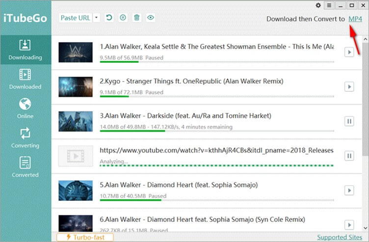Toggle the eye private mode icon
369x242 pixels.
(x=151, y=18)
